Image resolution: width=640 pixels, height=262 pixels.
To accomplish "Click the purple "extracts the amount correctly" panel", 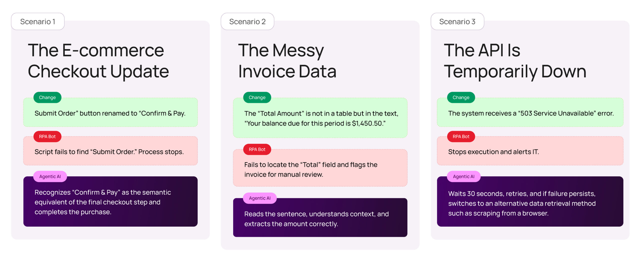I will 320,219.
